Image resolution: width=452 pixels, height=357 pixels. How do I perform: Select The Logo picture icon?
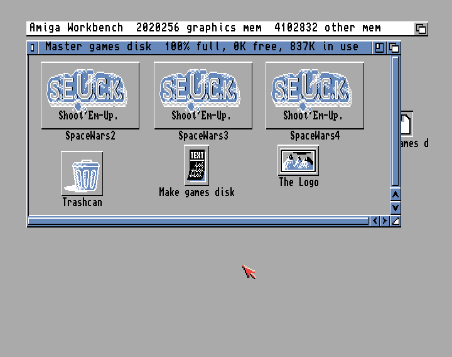(298, 160)
